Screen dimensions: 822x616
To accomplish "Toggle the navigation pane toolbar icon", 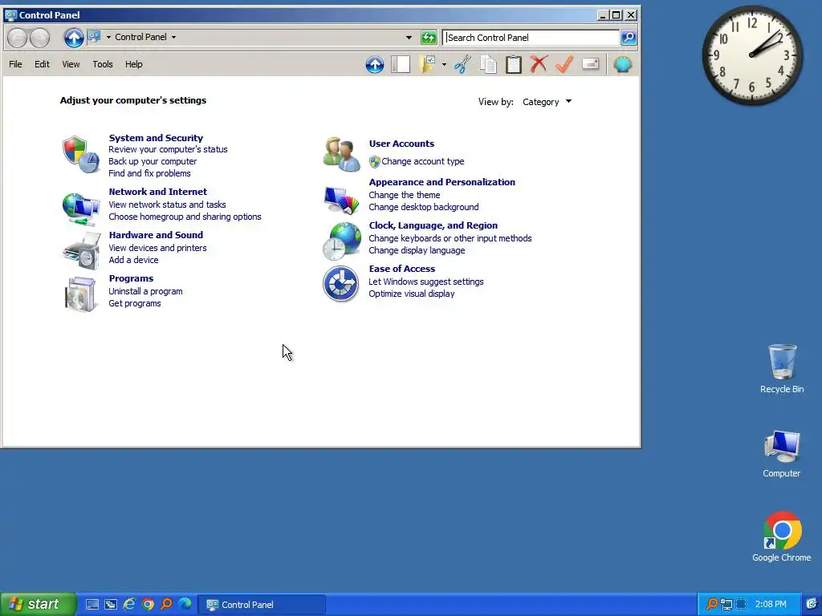I will (401, 64).
